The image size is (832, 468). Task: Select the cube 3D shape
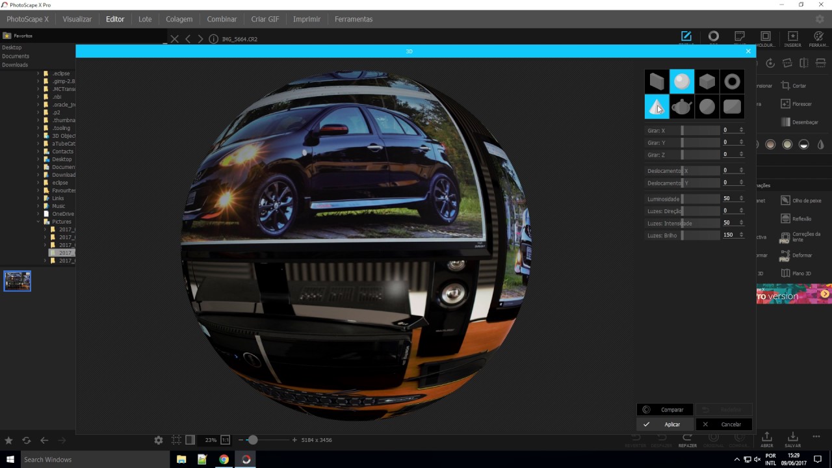click(707, 81)
